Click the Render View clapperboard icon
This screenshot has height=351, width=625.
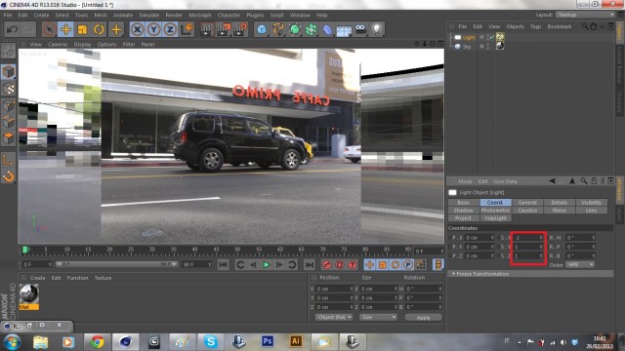(x=206, y=29)
